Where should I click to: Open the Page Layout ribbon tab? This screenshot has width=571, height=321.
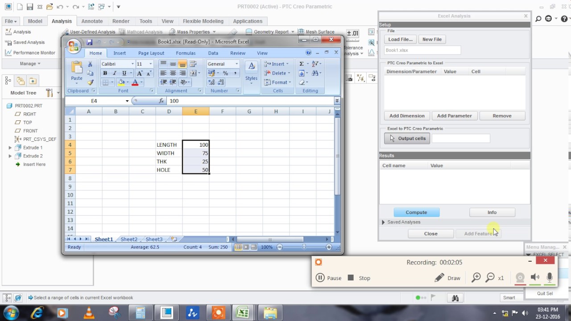(x=151, y=53)
